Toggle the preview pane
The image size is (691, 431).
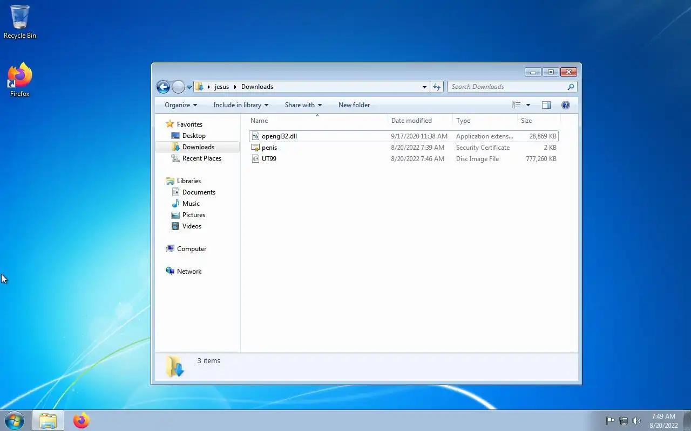coord(546,105)
